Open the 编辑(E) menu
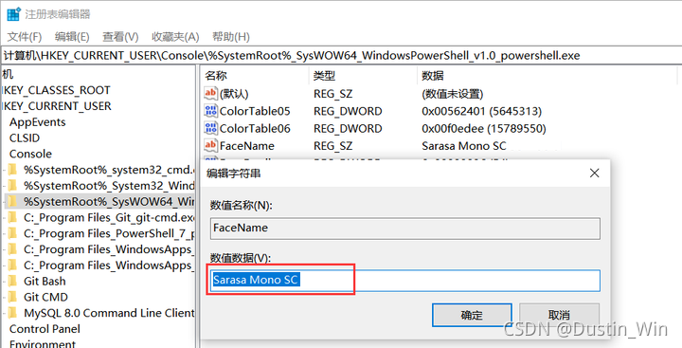 [72, 37]
